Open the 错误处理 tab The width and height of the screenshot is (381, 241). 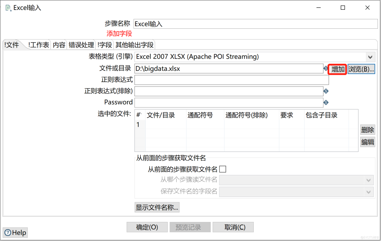[81, 45]
